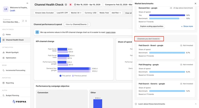Go to Home in the sidebar
The height and width of the screenshot is (108, 199).
pyautogui.click(x=8, y=34)
